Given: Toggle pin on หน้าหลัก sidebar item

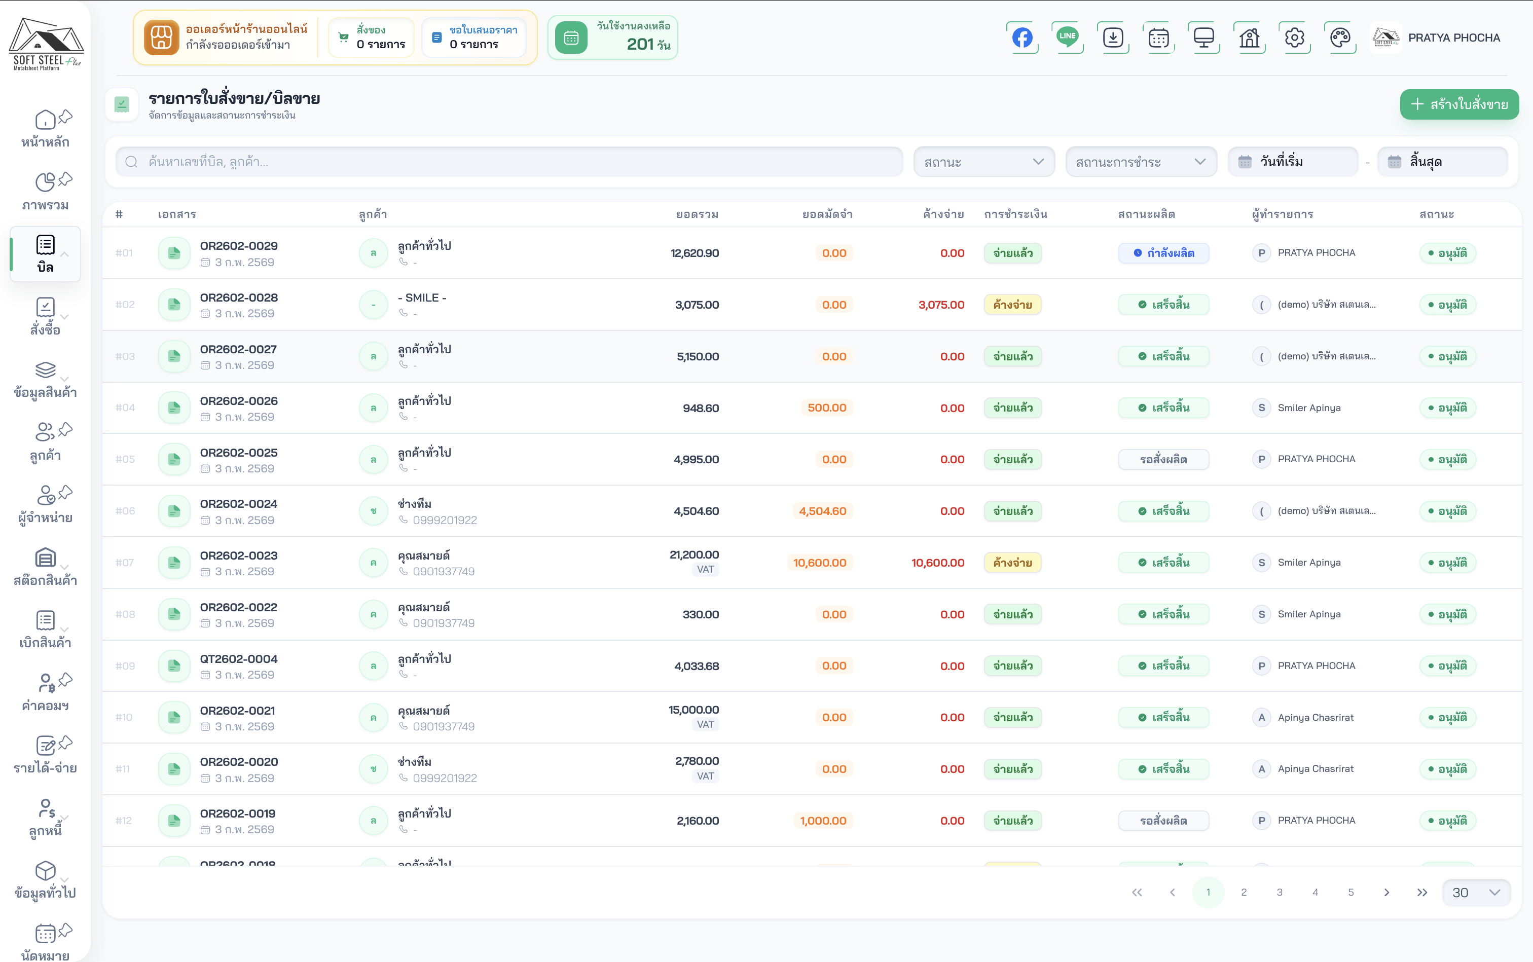Looking at the screenshot, I should point(65,117).
